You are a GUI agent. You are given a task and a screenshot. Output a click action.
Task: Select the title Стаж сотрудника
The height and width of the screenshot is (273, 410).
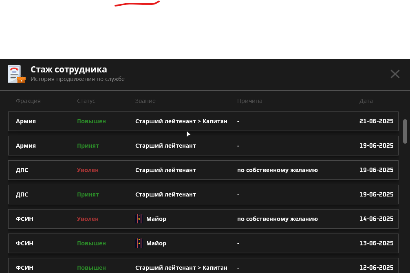(69, 70)
